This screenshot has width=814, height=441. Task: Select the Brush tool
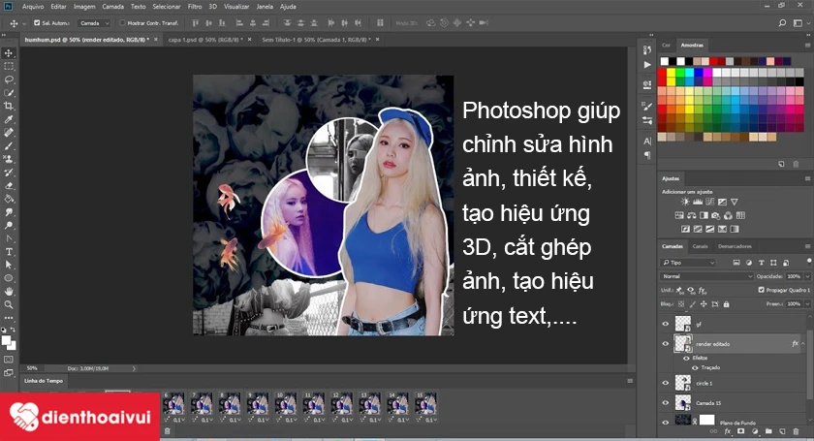pyautogui.click(x=9, y=146)
